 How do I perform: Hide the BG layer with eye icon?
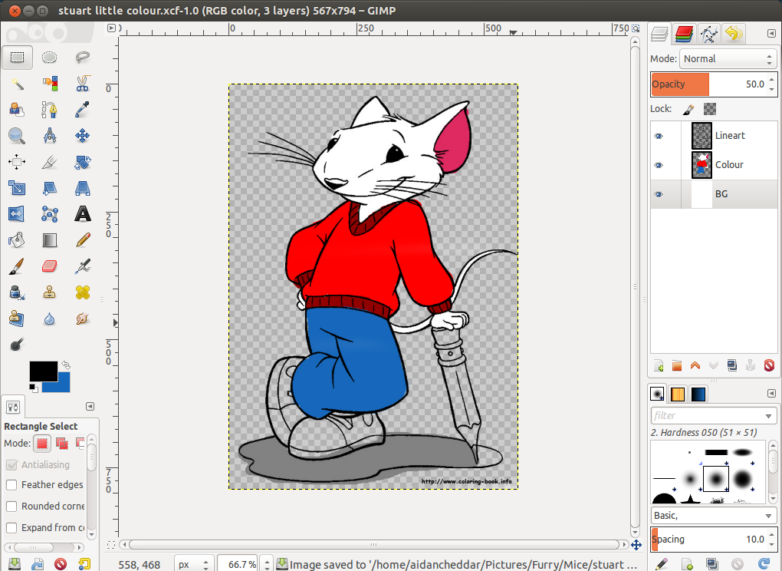[x=659, y=194]
